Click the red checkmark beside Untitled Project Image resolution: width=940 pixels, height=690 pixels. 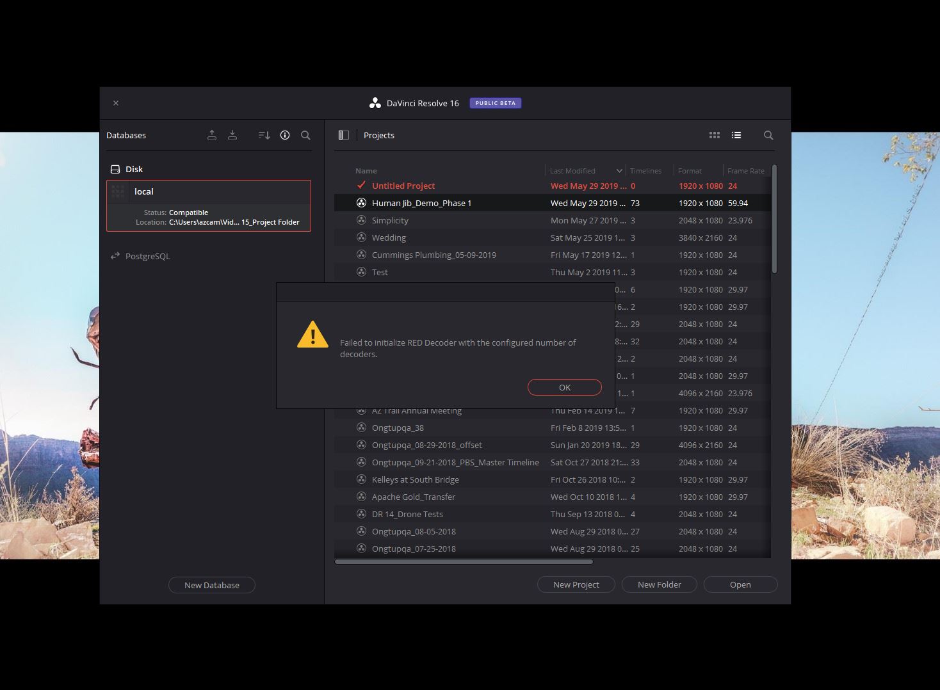[361, 185]
